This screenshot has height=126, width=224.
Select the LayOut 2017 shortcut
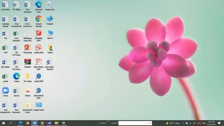click(x=39, y=49)
